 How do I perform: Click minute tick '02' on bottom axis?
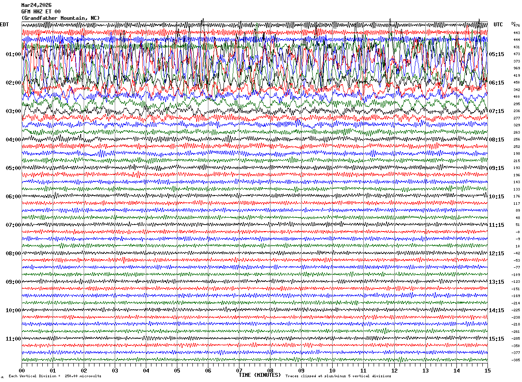84,370
